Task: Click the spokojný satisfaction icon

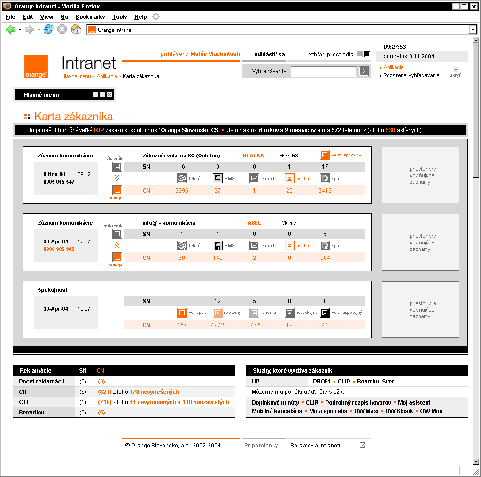Action: (x=217, y=313)
